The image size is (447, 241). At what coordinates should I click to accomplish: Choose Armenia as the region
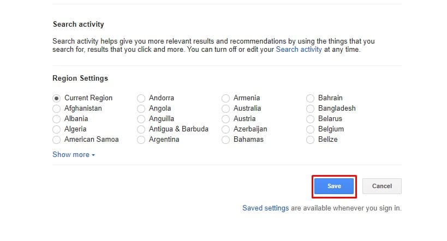point(226,98)
